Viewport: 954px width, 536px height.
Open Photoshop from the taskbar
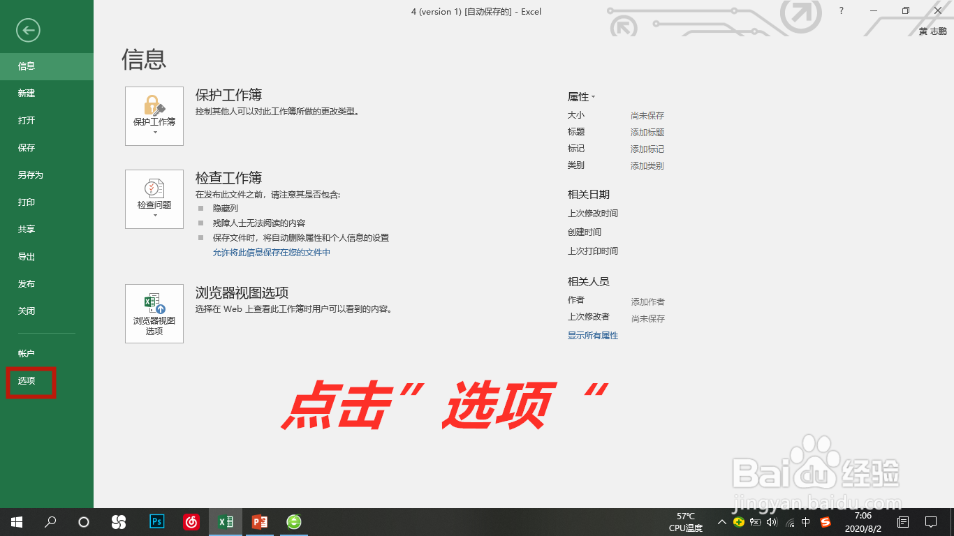tap(157, 521)
